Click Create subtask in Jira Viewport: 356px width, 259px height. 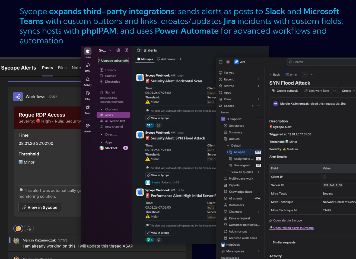[x=285, y=91]
